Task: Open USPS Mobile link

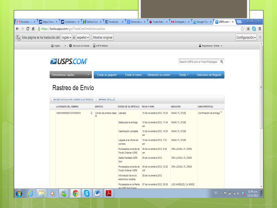Action: click(x=100, y=46)
